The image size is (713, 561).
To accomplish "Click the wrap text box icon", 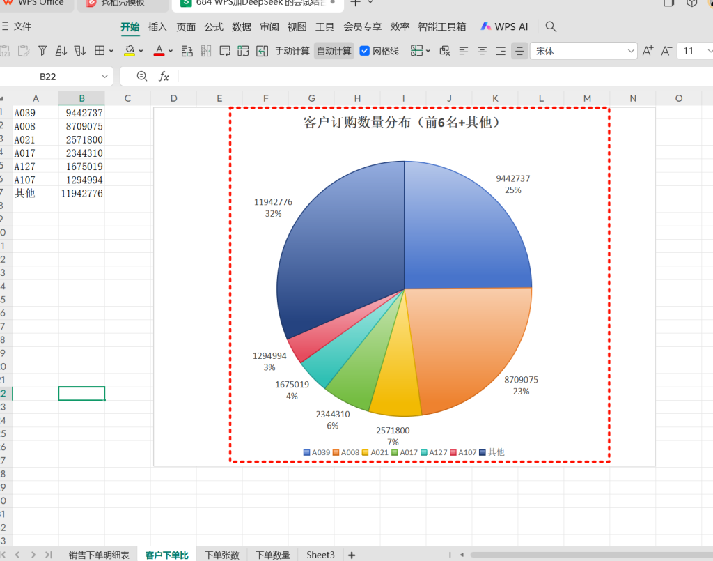I will tap(225, 51).
